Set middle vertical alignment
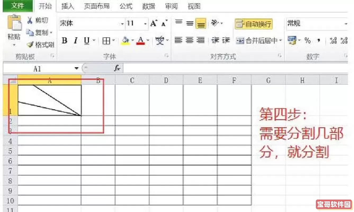This screenshot has height=212, width=354. pos(190,23)
